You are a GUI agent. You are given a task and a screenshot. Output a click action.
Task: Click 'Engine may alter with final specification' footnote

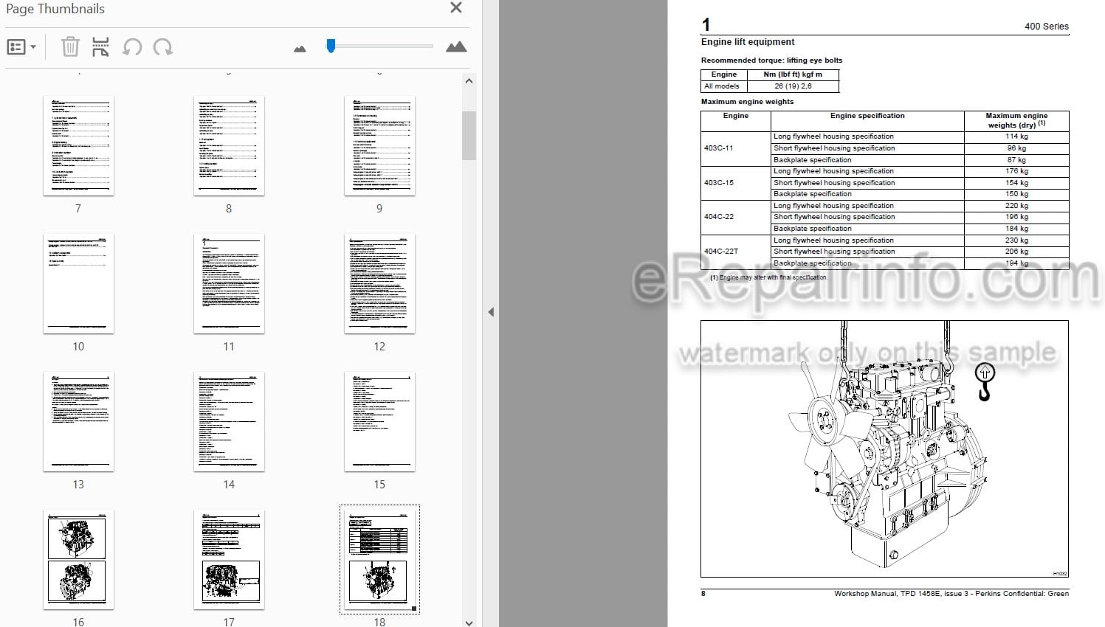[768, 277]
